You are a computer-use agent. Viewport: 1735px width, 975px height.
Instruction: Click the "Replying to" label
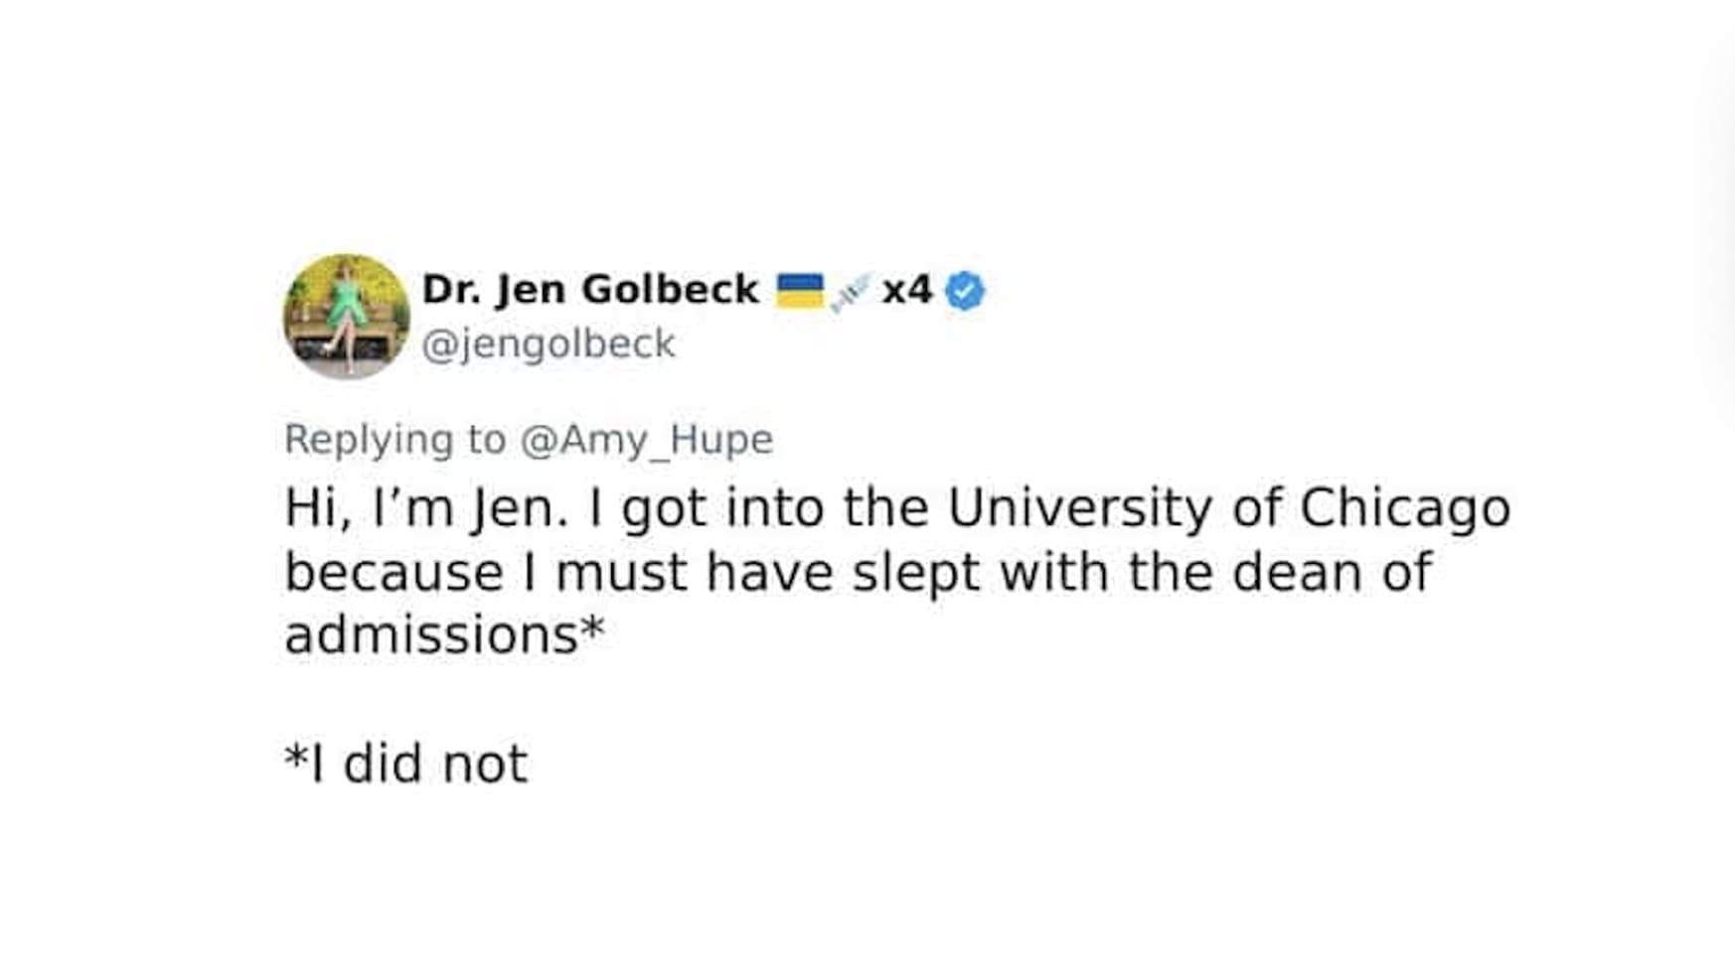click(x=395, y=439)
